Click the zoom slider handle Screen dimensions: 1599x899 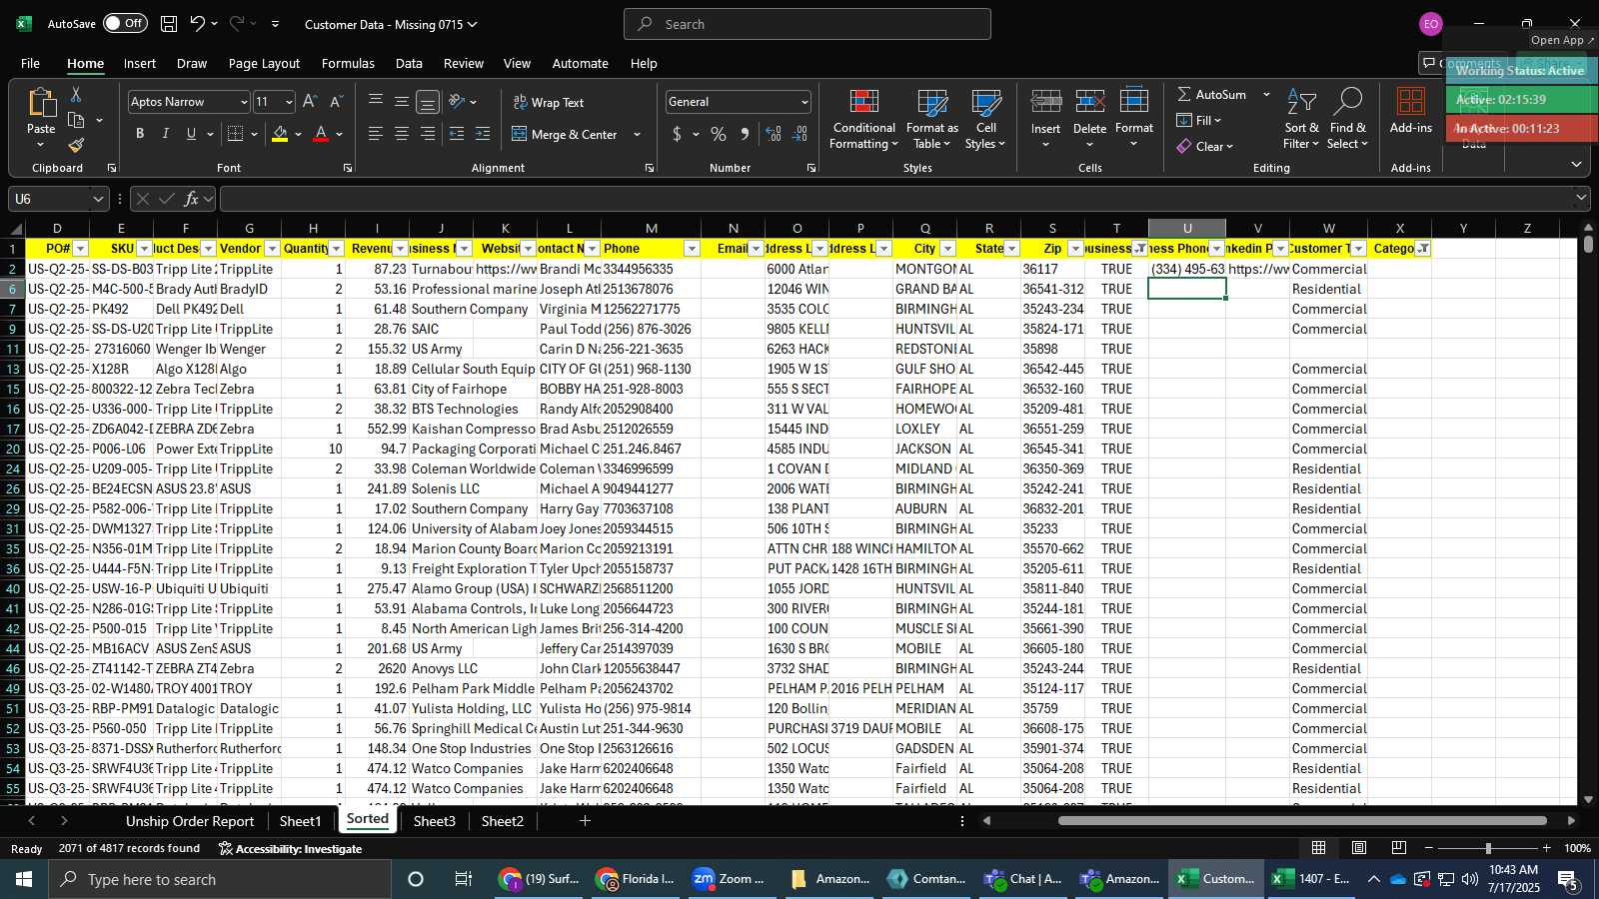point(1488,848)
